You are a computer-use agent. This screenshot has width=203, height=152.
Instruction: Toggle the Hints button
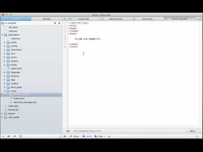pos(87,136)
